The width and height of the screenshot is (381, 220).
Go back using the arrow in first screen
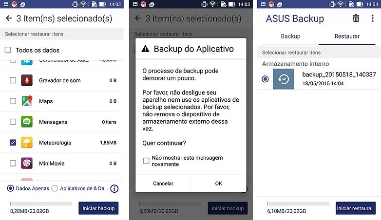[9, 18]
